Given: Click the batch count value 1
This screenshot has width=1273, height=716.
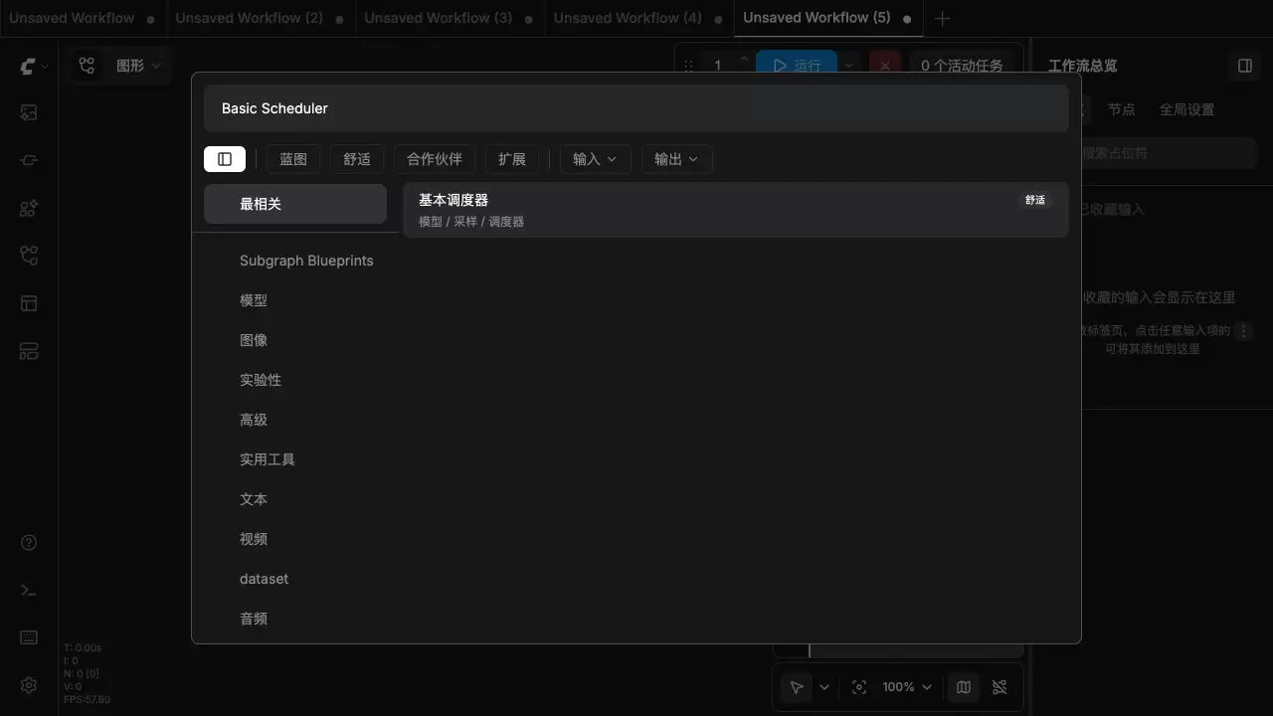Looking at the screenshot, I should pos(717,66).
